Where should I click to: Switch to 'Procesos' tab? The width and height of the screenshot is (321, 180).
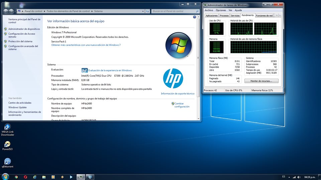[x=224, y=16]
